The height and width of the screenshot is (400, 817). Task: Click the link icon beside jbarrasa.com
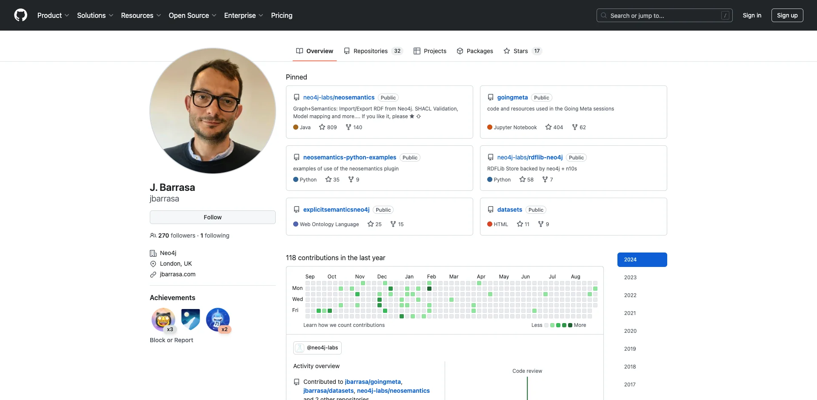tap(153, 275)
